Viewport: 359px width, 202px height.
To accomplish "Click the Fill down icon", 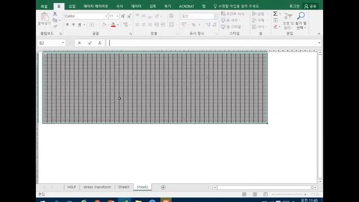I will 275,20.
